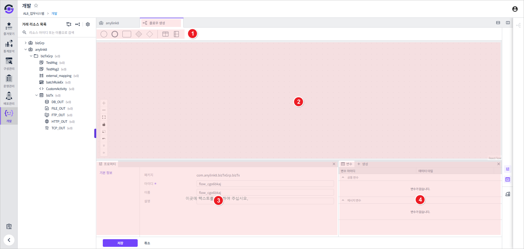Viewport: 524px width, 249px height.
Task: Click the 설명 input field
Action: pos(265,201)
